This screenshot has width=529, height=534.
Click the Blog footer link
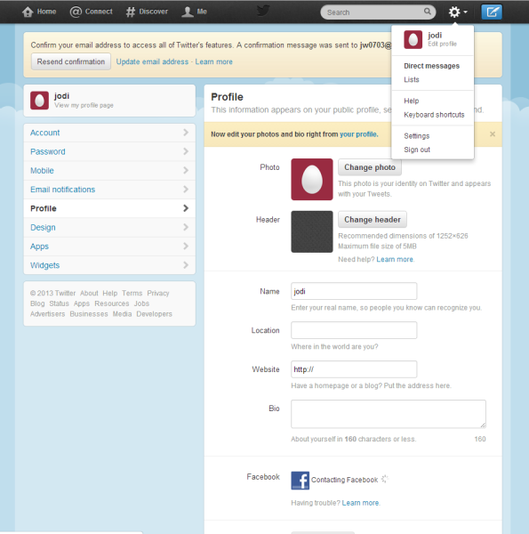pos(37,303)
